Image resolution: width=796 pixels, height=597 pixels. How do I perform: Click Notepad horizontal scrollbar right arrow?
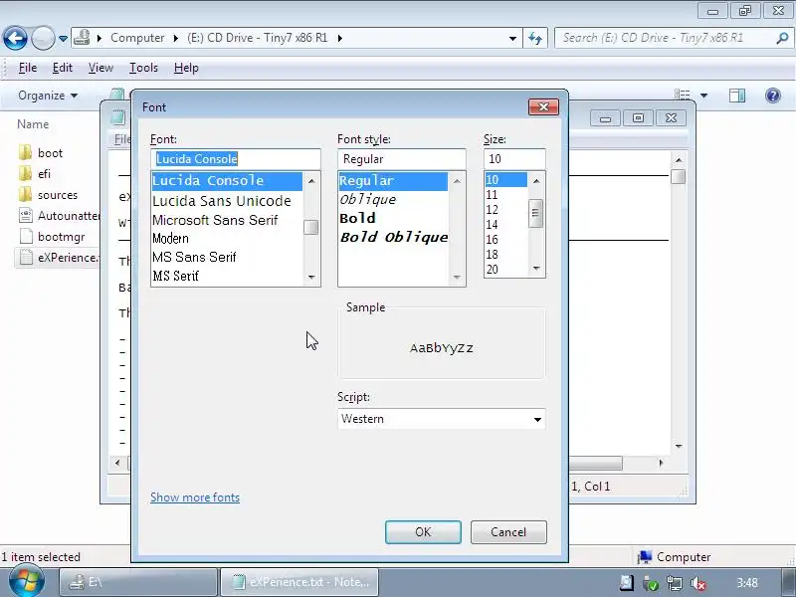click(x=661, y=463)
